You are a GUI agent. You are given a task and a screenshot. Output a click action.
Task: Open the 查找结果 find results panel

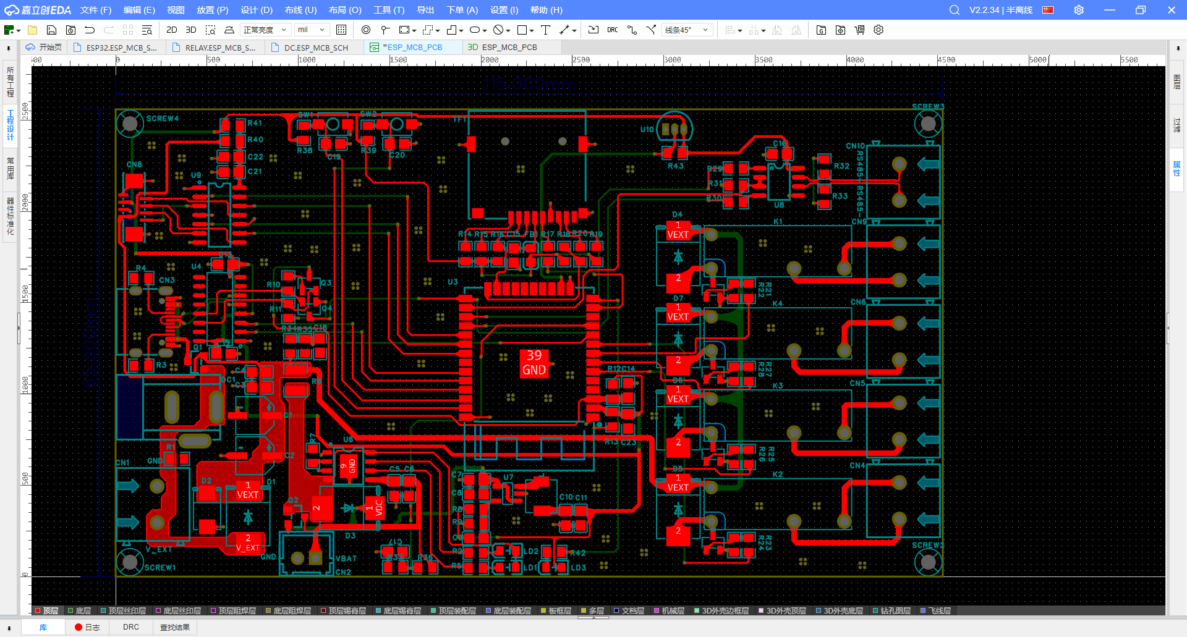point(175,627)
